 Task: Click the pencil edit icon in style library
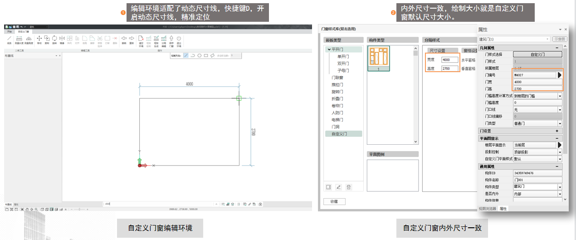(x=338, y=187)
